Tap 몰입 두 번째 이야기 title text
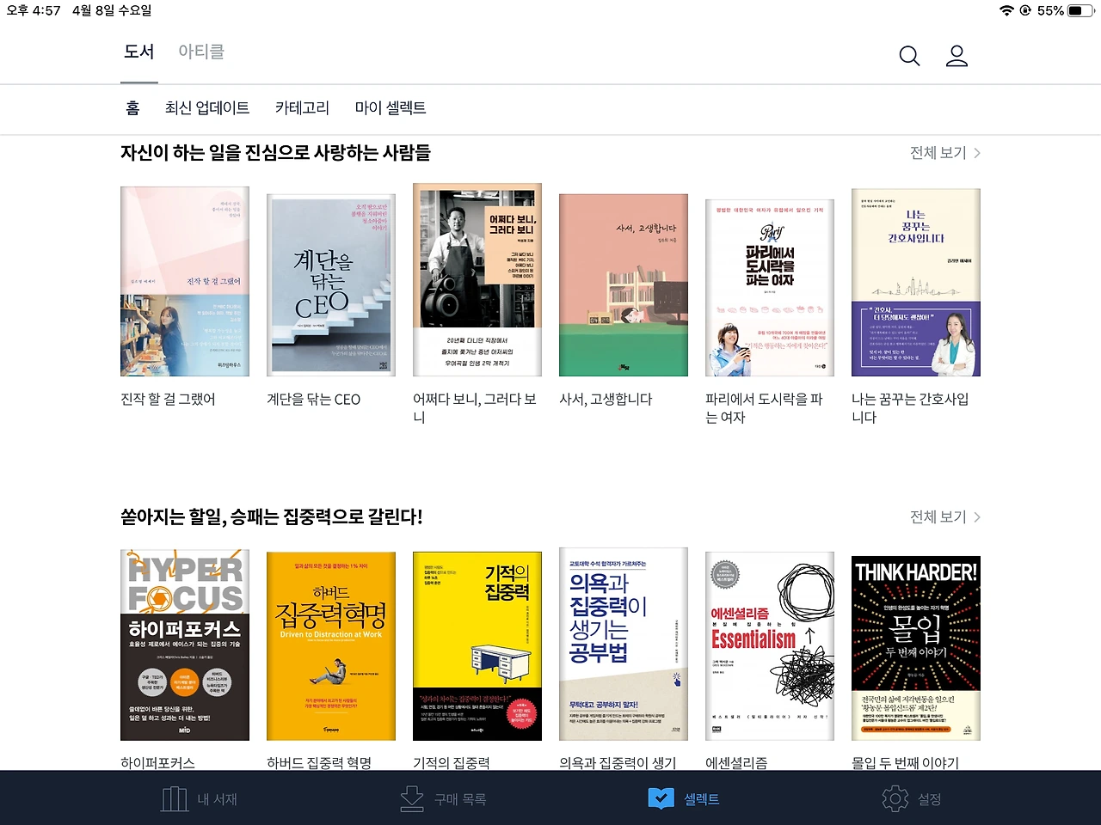 point(905,763)
